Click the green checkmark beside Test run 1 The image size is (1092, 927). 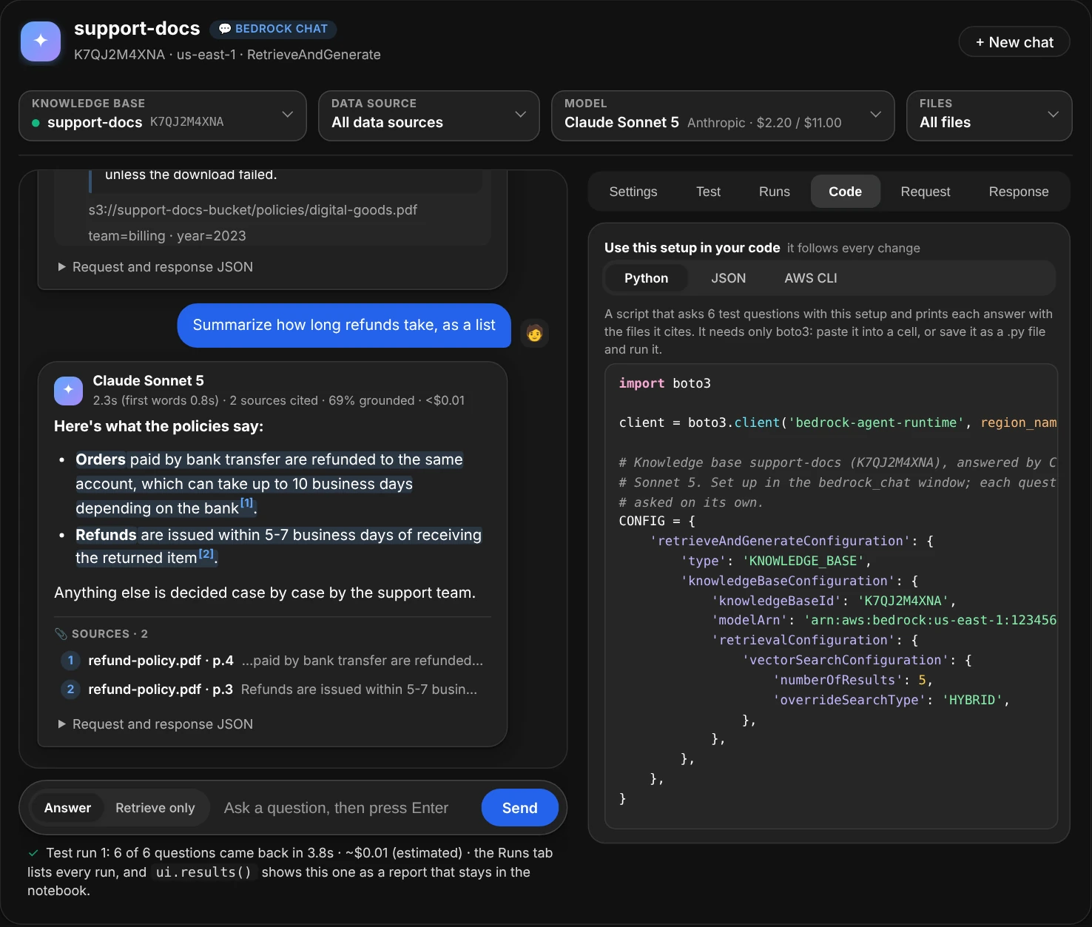click(33, 853)
